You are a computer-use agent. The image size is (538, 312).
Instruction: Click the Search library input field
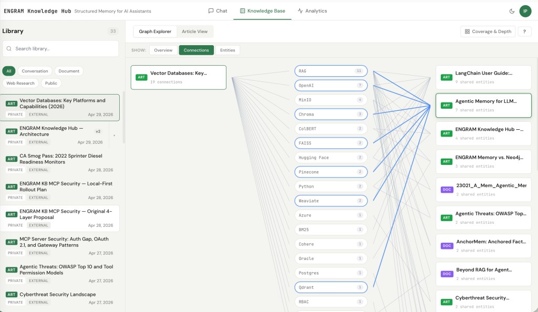pos(61,49)
